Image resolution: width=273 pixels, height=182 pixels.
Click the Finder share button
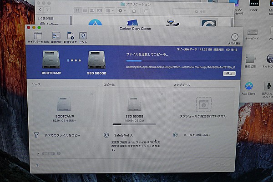(134, 11)
